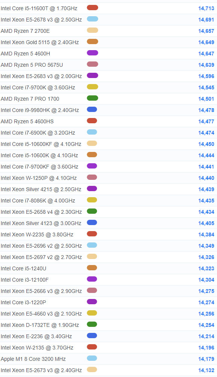Open the Intel Core i3-12100F link
The width and height of the screenshot is (217, 377).
coord(25,280)
